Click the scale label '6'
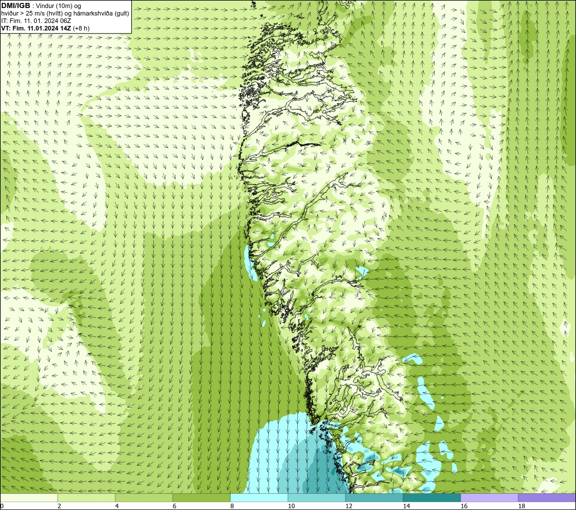This screenshot has width=576, height=510. tap(175, 507)
